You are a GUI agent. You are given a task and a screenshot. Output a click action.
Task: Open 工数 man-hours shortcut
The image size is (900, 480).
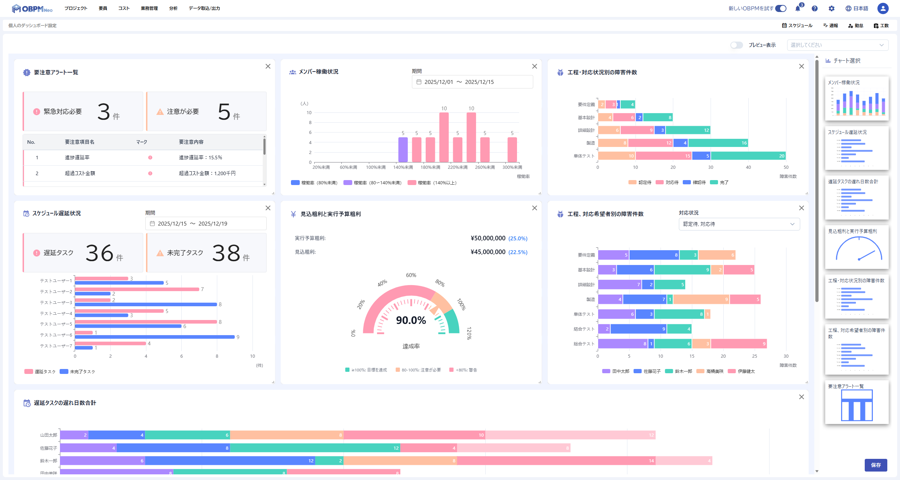point(881,25)
